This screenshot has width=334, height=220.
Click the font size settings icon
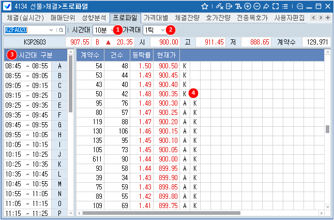238,6
